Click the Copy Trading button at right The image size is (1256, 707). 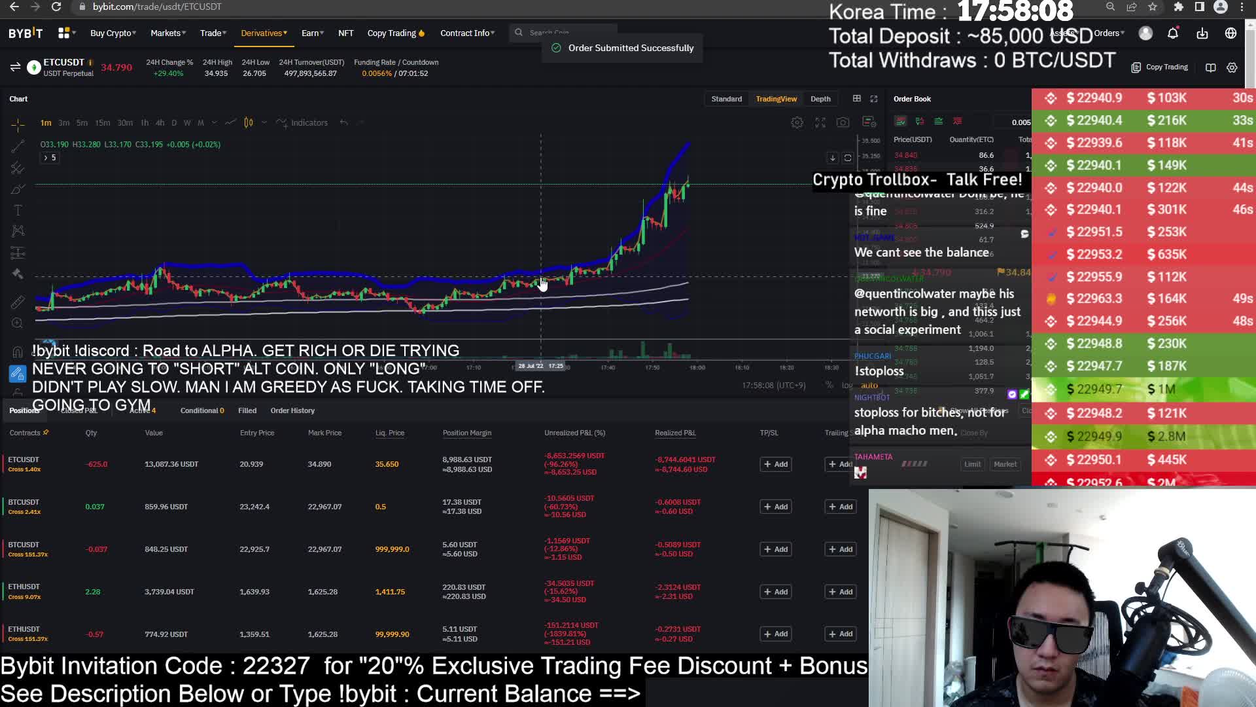[1160, 67]
